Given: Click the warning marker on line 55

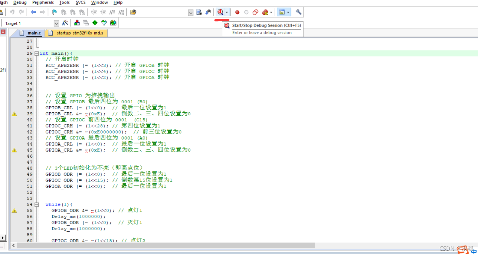Looking at the screenshot, I should pyautogui.click(x=14, y=211).
